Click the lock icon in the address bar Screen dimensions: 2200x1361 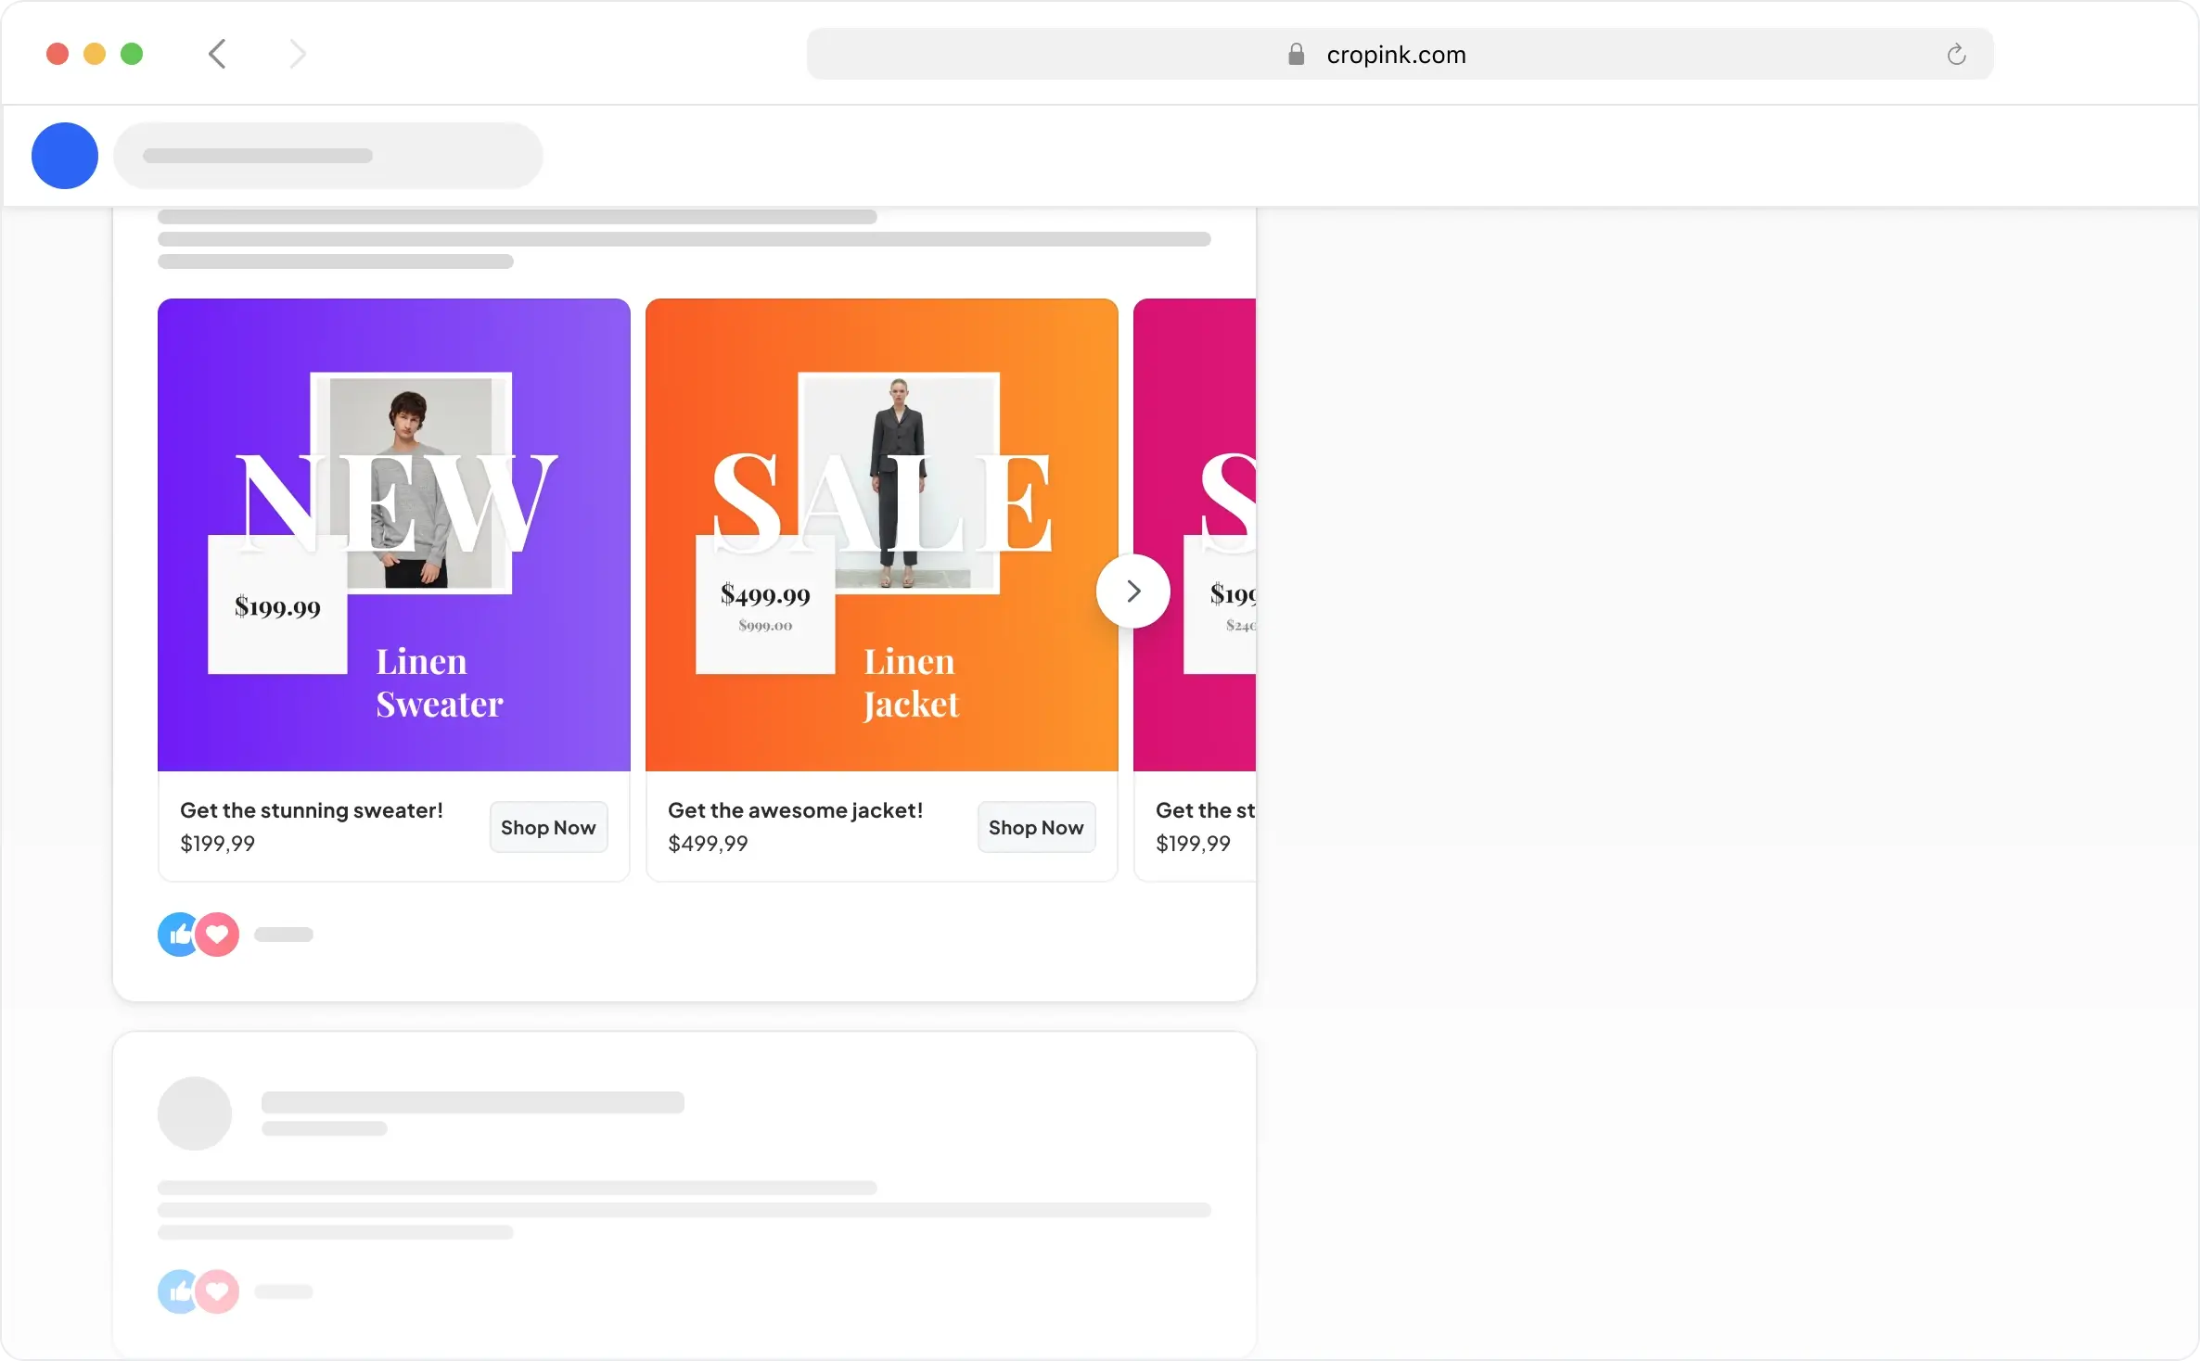(1296, 55)
